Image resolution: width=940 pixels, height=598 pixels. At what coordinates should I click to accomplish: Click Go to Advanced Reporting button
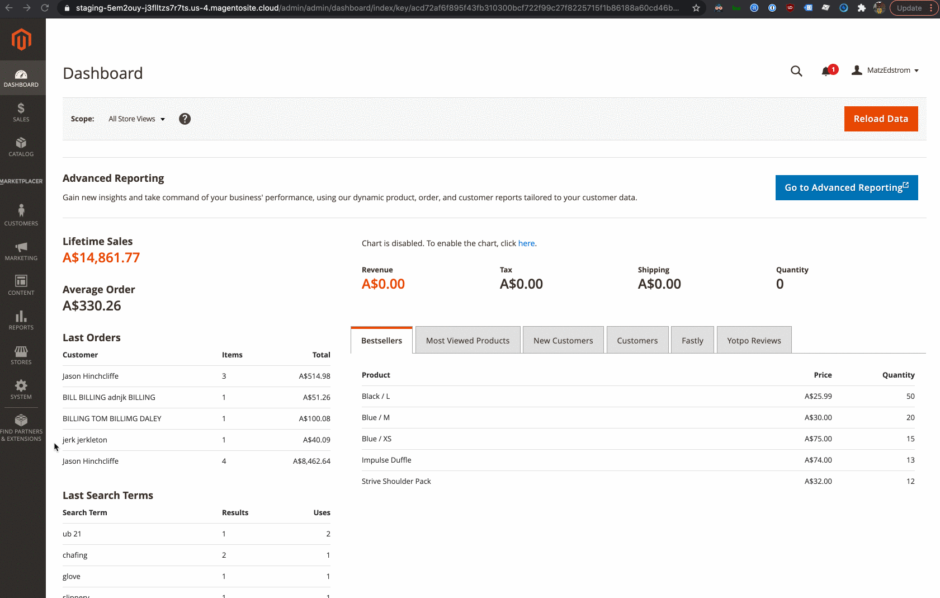pyautogui.click(x=847, y=187)
